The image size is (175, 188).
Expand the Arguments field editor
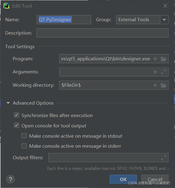point(163,72)
